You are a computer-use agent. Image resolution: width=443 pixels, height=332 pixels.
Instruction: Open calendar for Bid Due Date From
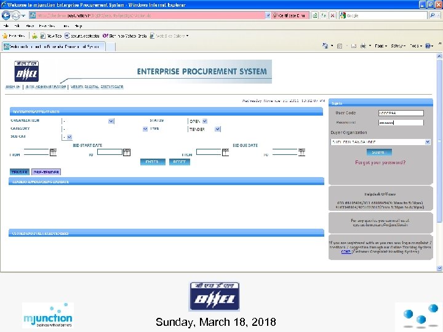[x=225, y=152]
